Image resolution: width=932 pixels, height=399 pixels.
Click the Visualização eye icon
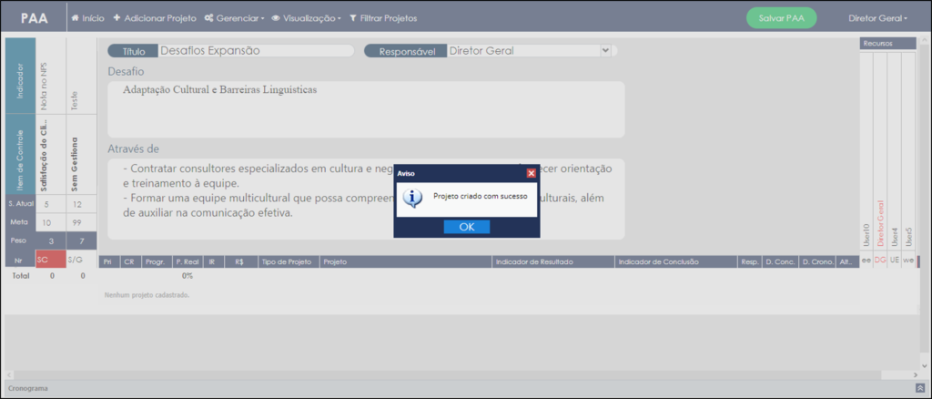tap(276, 18)
